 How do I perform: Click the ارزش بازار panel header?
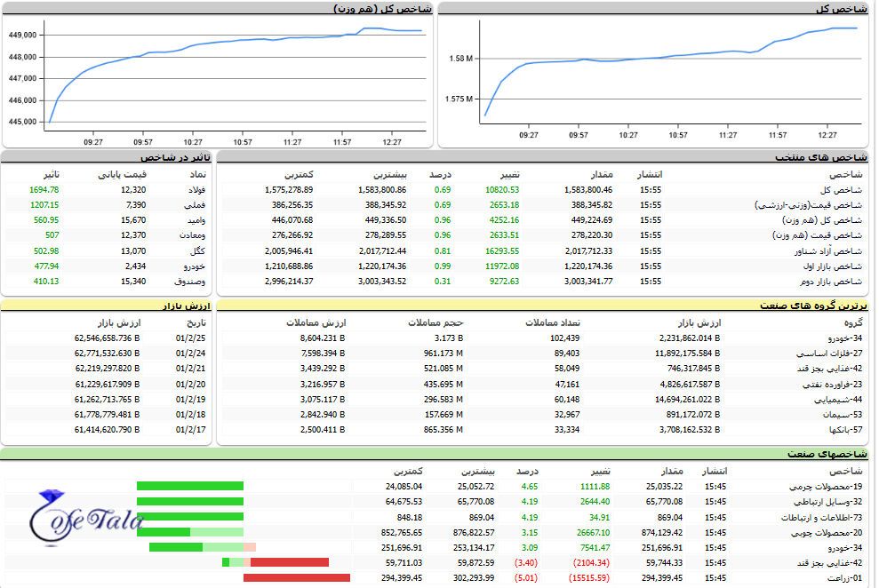184,305
